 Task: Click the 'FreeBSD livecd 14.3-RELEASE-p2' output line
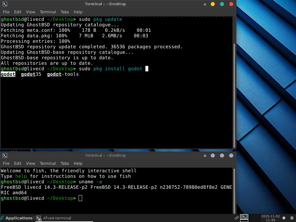pos(116,187)
